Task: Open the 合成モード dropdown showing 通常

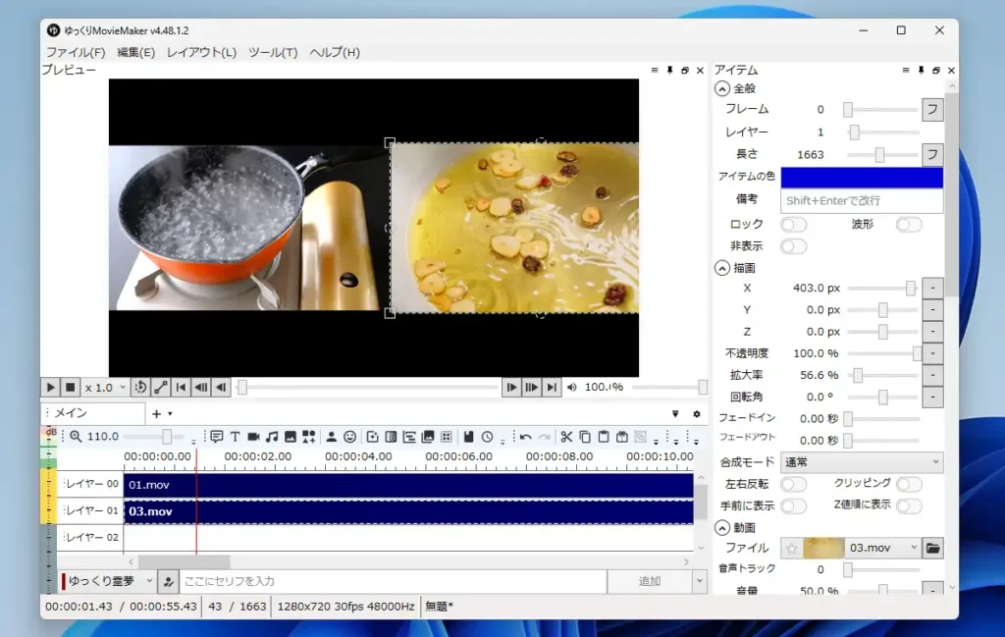Action: pos(862,461)
